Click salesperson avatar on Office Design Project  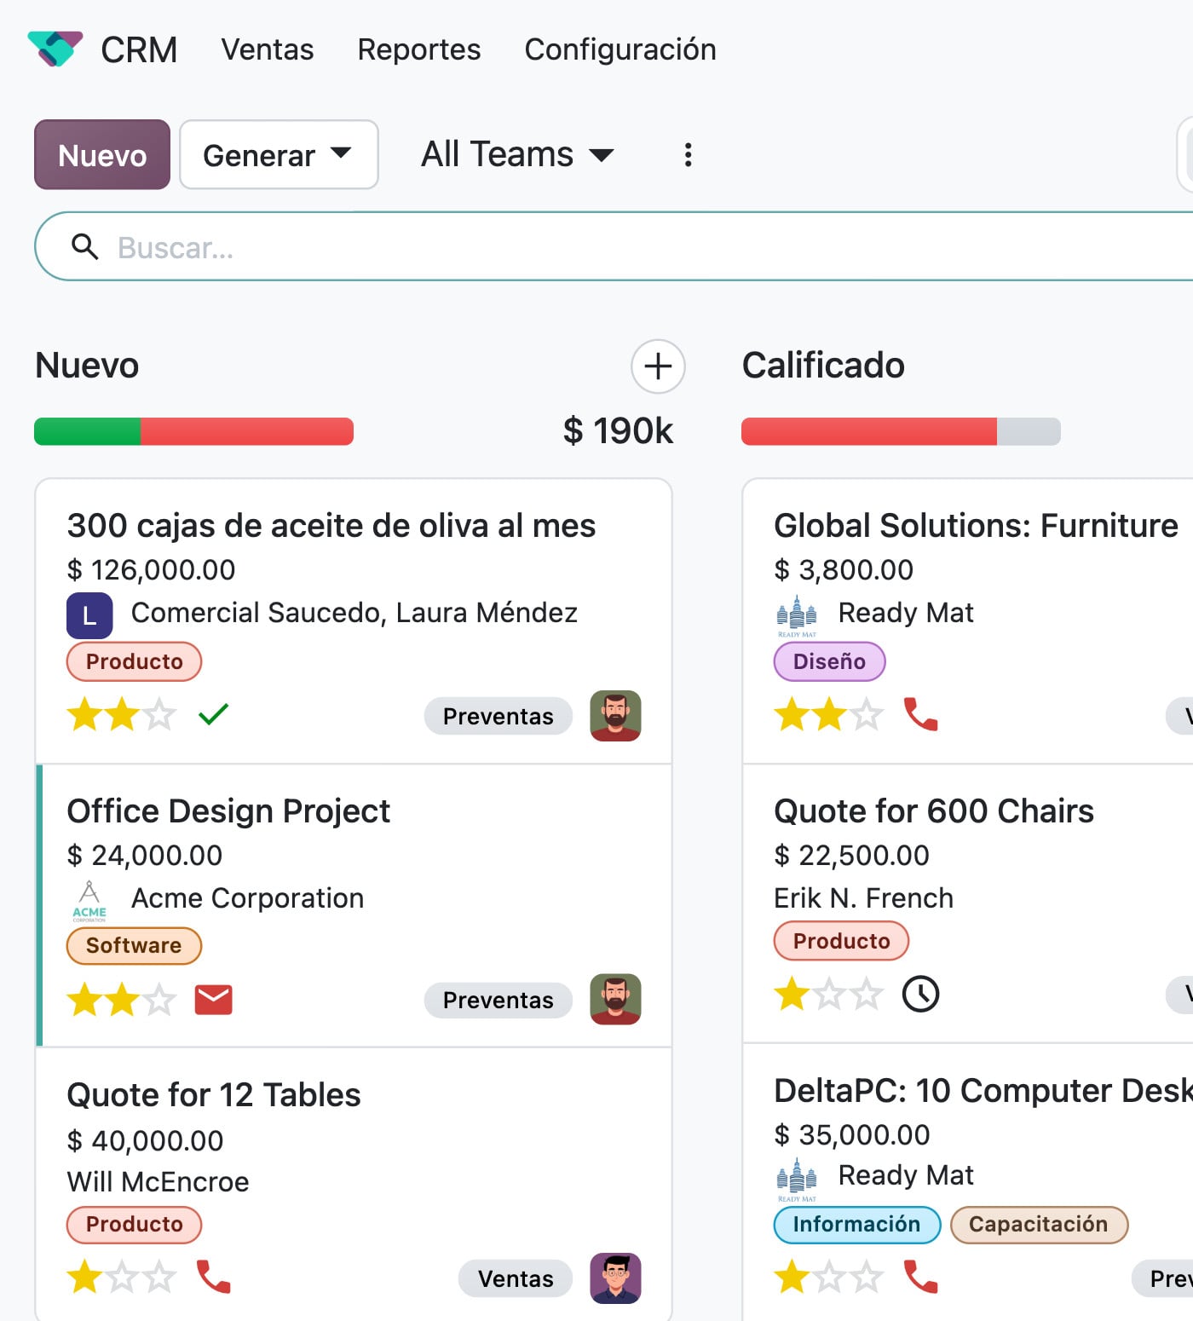pyautogui.click(x=615, y=999)
